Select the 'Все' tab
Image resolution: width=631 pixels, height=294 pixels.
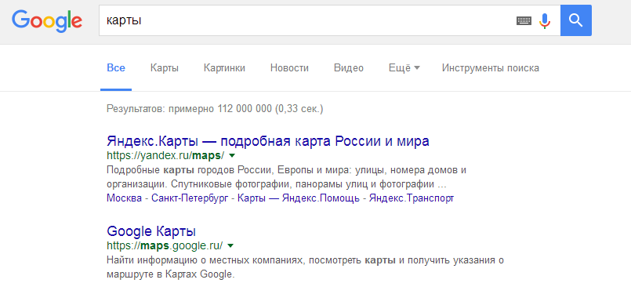[x=116, y=68]
